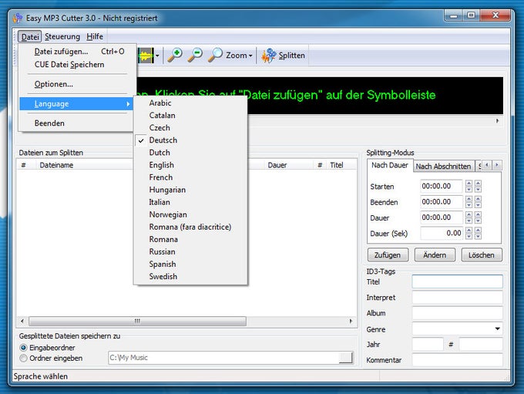Open the Datei menu
Screen dimensions: 524x394
pos(30,36)
